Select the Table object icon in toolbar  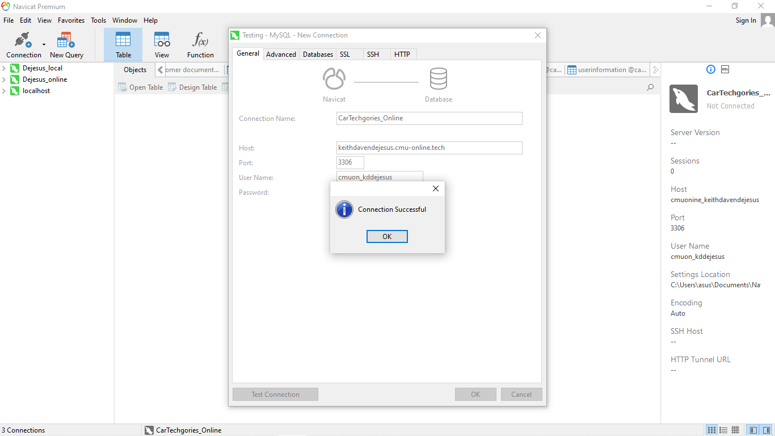(x=123, y=45)
